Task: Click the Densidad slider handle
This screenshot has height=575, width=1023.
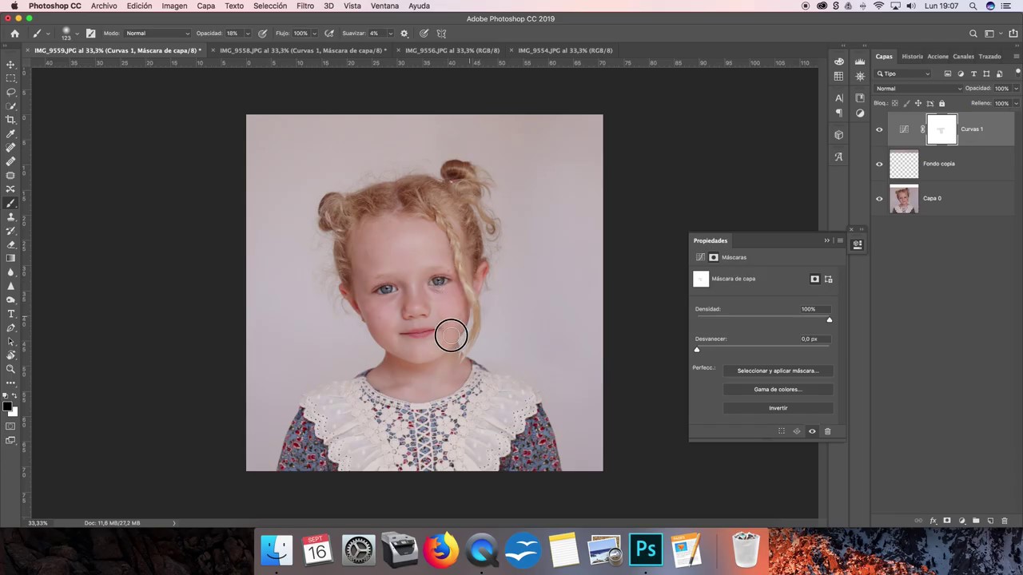Action: (829, 319)
